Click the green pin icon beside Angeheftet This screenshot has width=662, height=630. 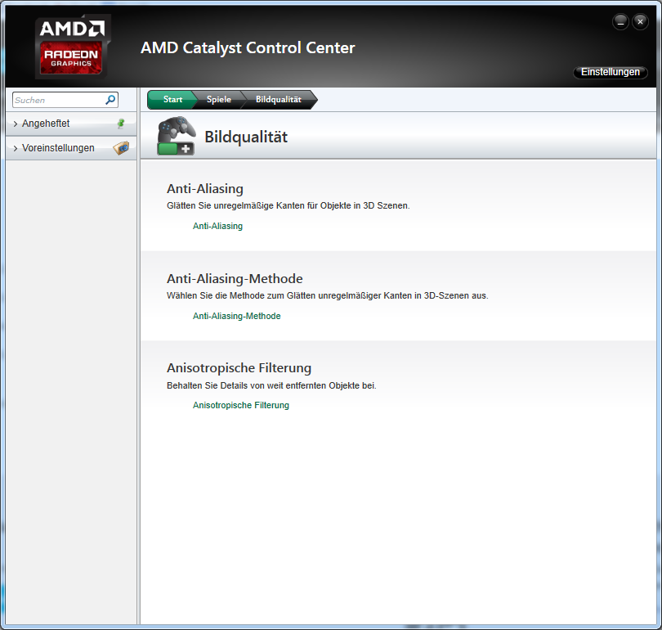pos(121,124)
